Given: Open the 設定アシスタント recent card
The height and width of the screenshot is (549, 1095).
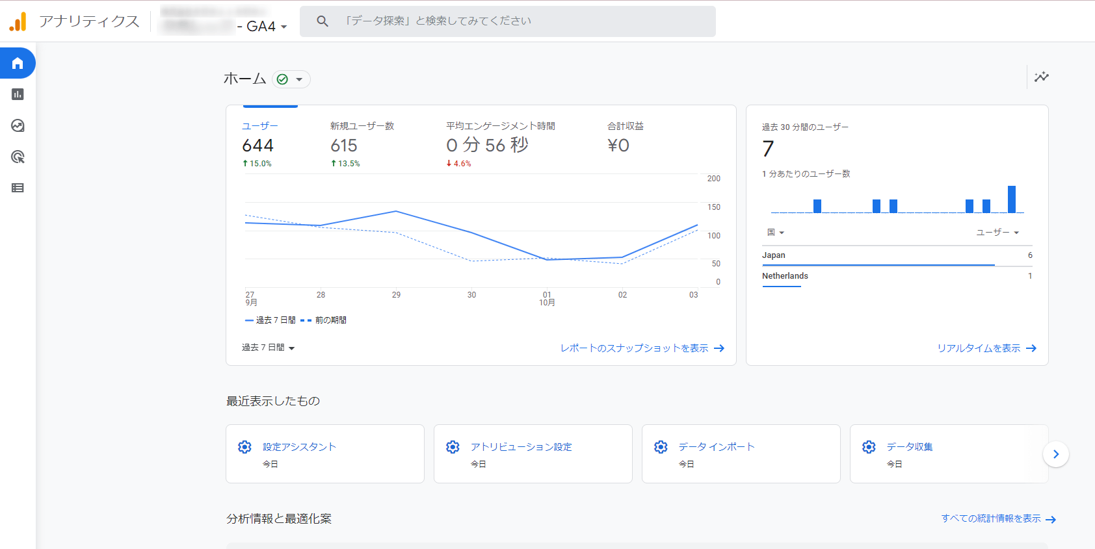Looking at the screenshot, I should [x=325, y=453].
